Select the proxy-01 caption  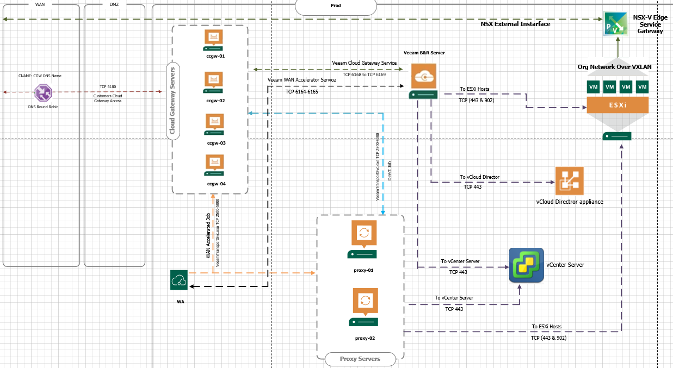[x=362, y=270]
